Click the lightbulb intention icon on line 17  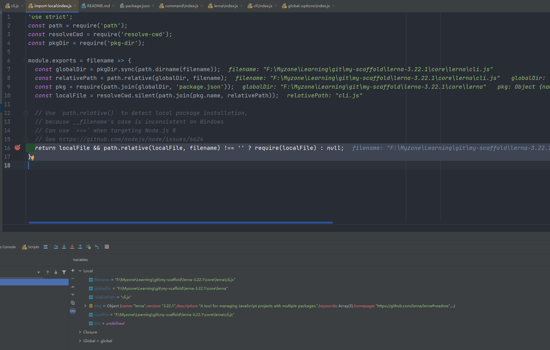(32, 158)
